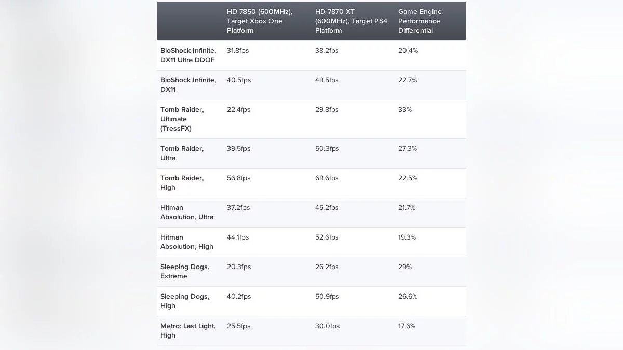
Task: Select the Hitman Absolution, Ultra row label
Action: [x=187, y=213]
